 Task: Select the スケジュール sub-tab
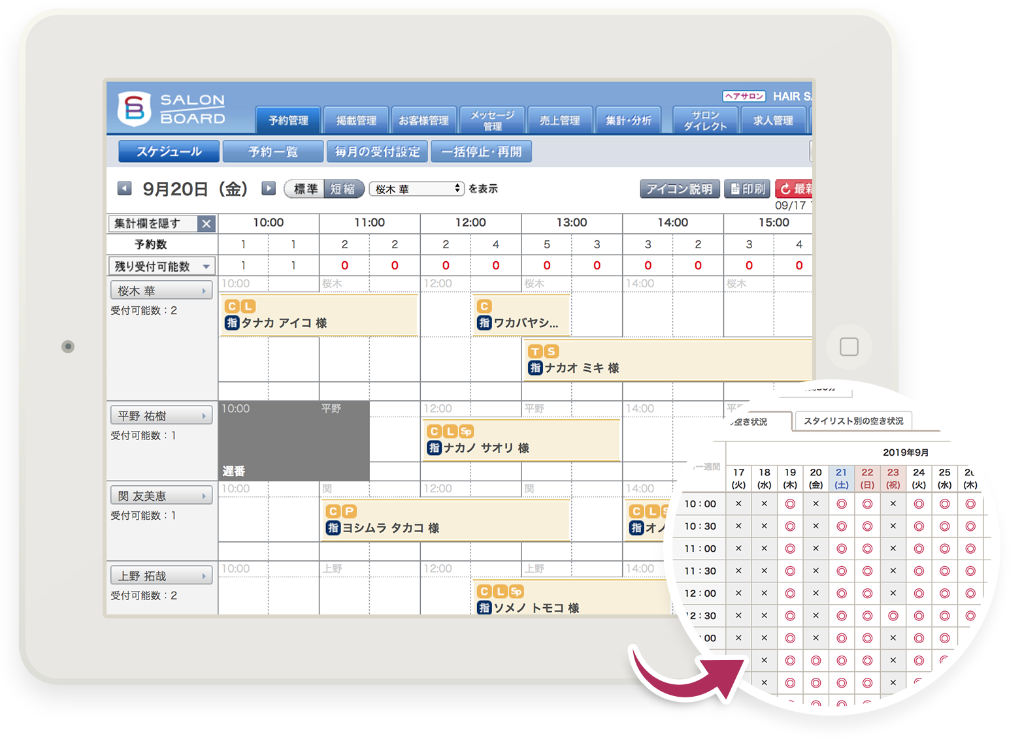pyautogui.click(x=169, y=151)
